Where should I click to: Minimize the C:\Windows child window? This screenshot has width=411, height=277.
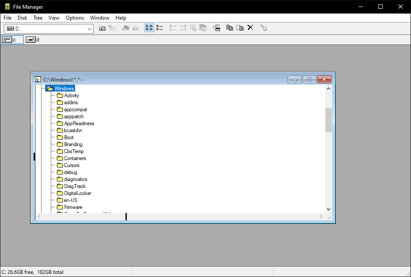click(x=294, y=79)
